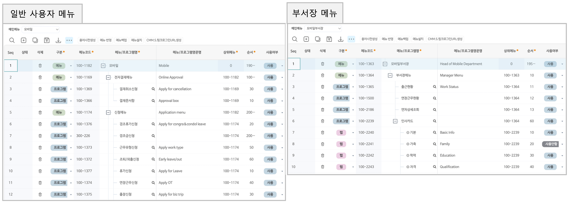Click 메뉴/프로그램영문명 header in general user menu
Screen dimensions: 570x203
pyautogui.click(x=187, y=52)
